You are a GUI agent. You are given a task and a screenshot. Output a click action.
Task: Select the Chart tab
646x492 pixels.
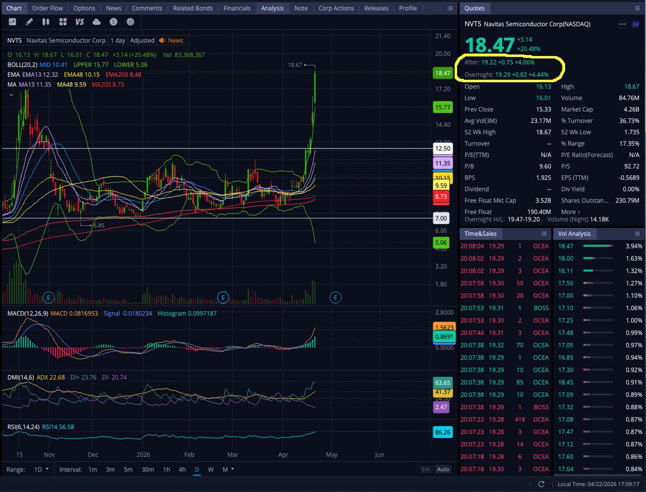click(14, 8)
